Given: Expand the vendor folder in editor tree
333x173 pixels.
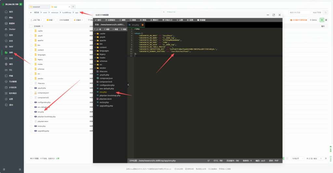Looking at the screenshot, I should (x=103, y=68).
